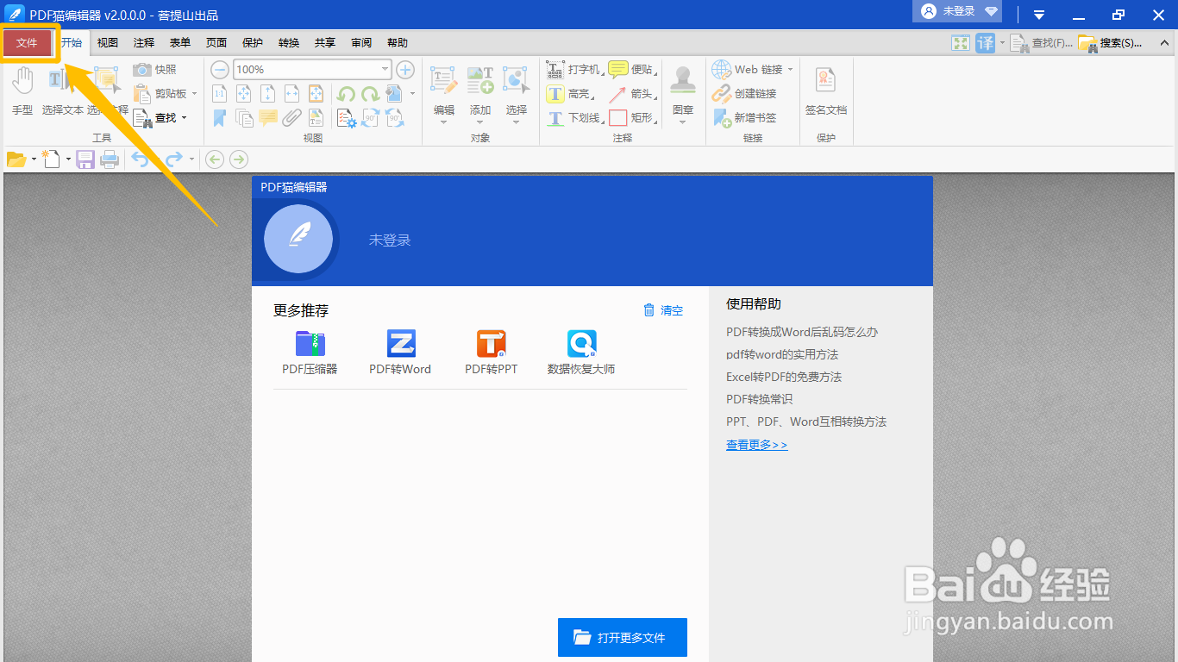Open the 帮助 tab
Screen dimensions: 1178x662
(x=398, y=42)
